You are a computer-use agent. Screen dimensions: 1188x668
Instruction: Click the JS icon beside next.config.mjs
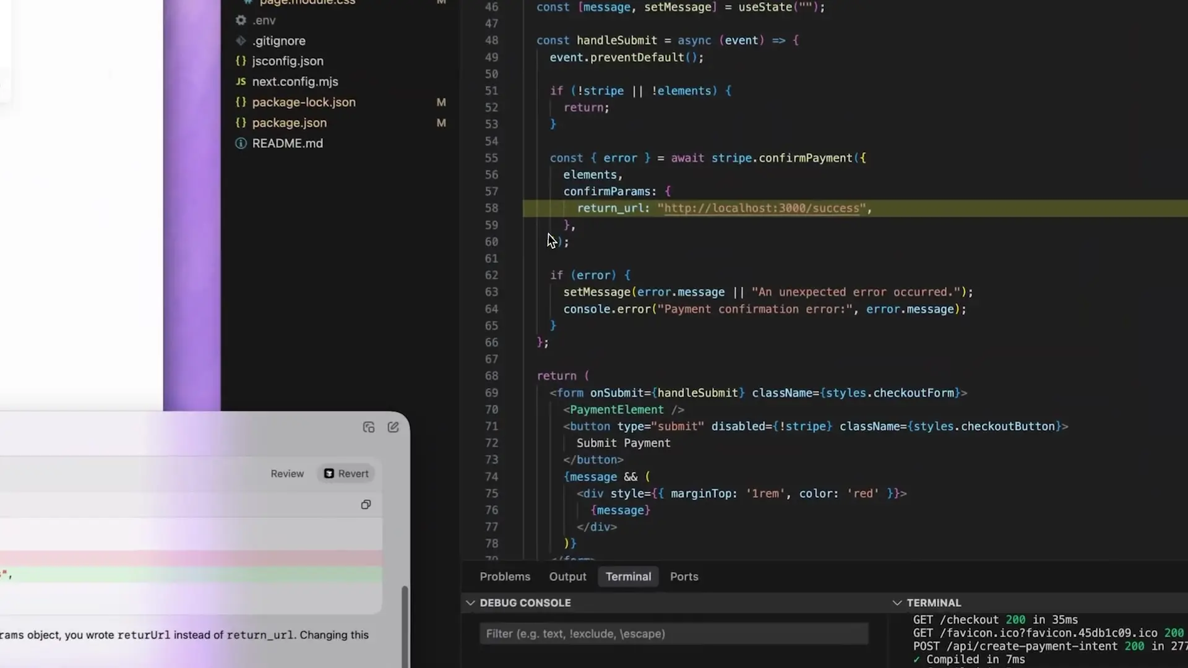coord(241,82)
